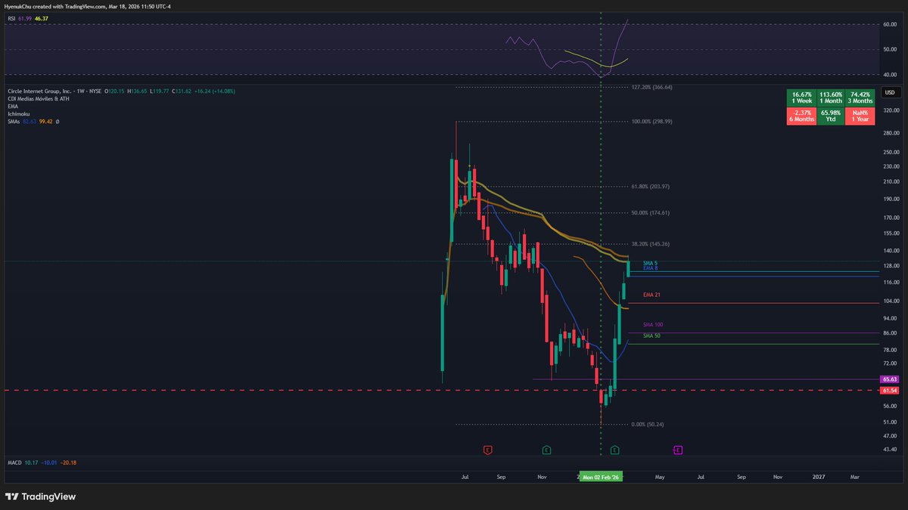
Task: Select the red 61.54 price label
Action: [889, 391]
